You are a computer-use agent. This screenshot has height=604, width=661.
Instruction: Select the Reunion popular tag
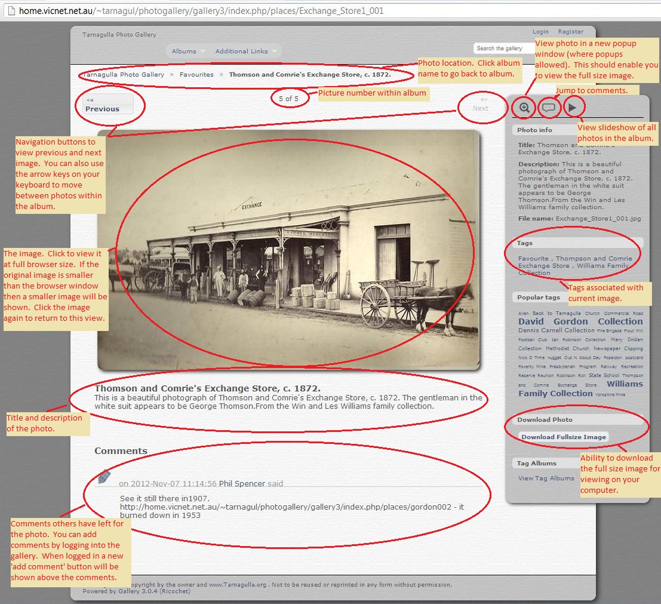click(x=546, y=375)
